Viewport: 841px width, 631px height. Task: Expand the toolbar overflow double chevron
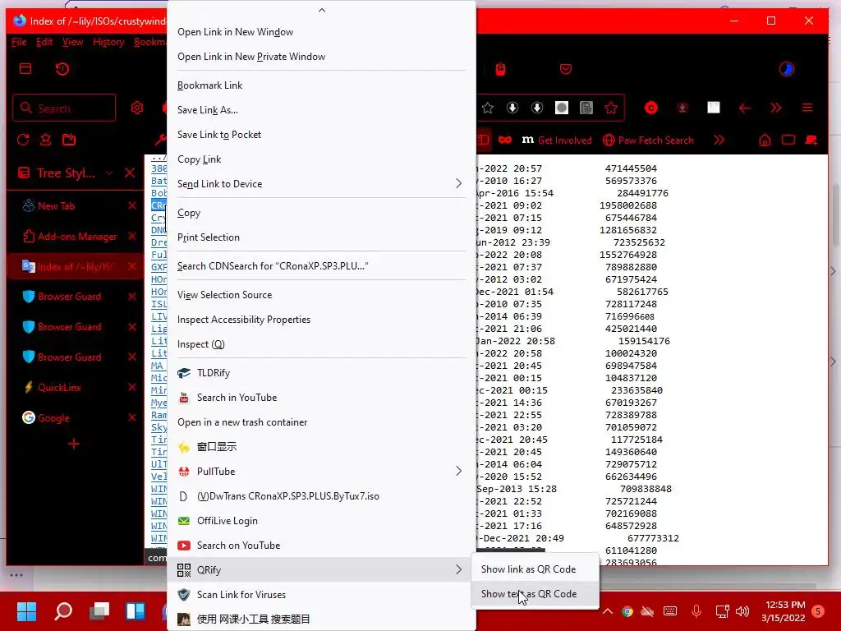(x=776, y=108)
